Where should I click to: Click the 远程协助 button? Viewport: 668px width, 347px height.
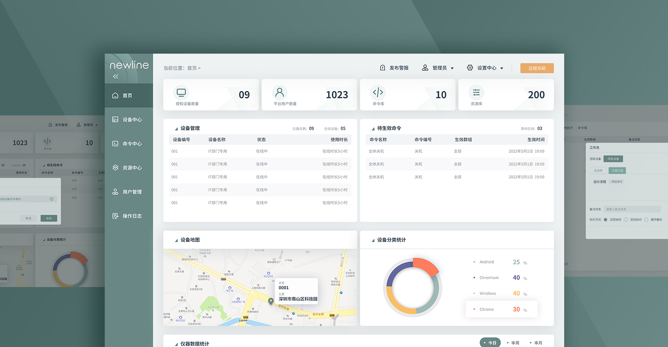click(537, 68)
